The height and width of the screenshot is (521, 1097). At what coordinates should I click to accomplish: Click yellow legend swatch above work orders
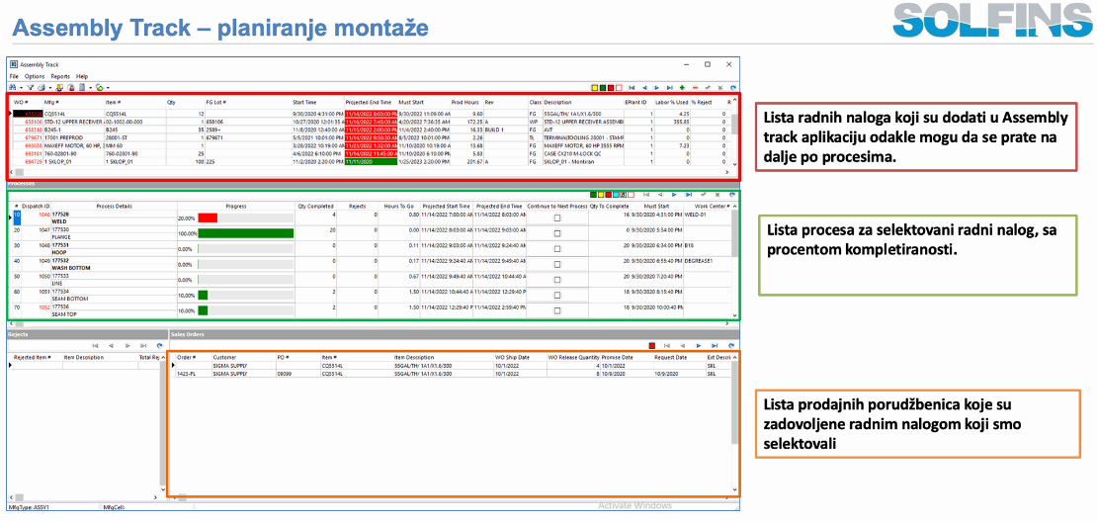(595, 88)
